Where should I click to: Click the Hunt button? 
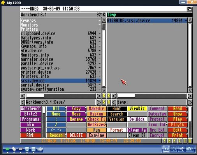point(117,108)
